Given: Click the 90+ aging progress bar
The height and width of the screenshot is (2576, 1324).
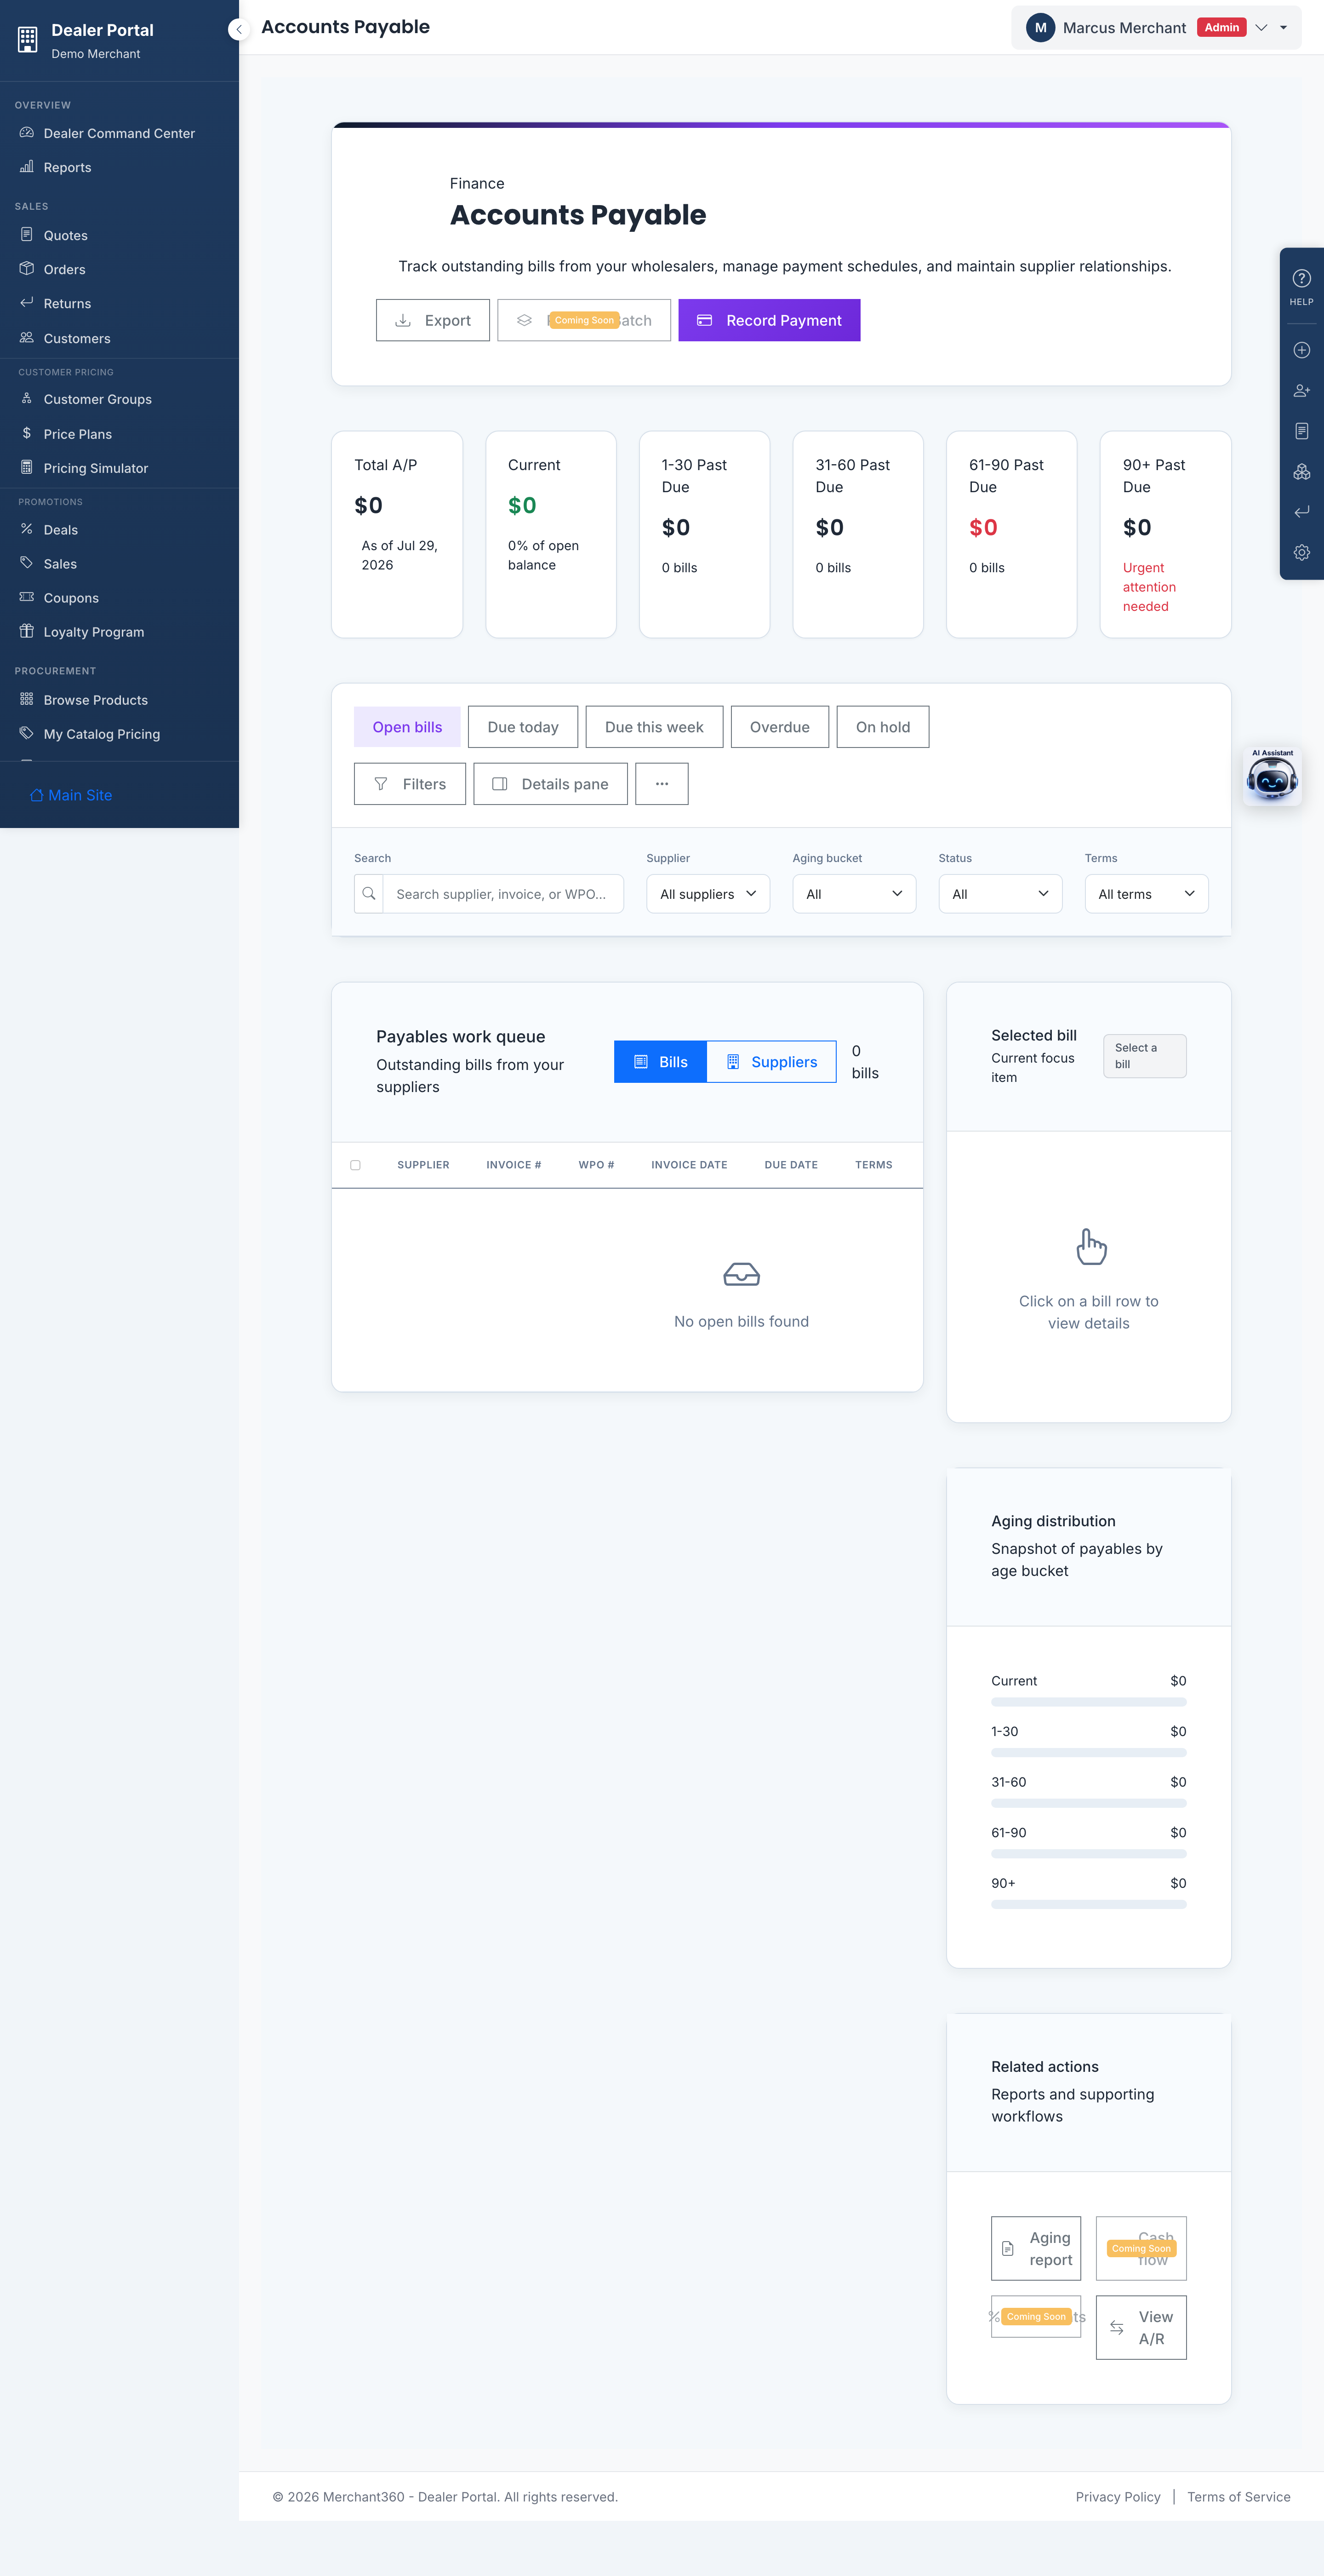Looking at the screenshot, I should (1088, 1905).
